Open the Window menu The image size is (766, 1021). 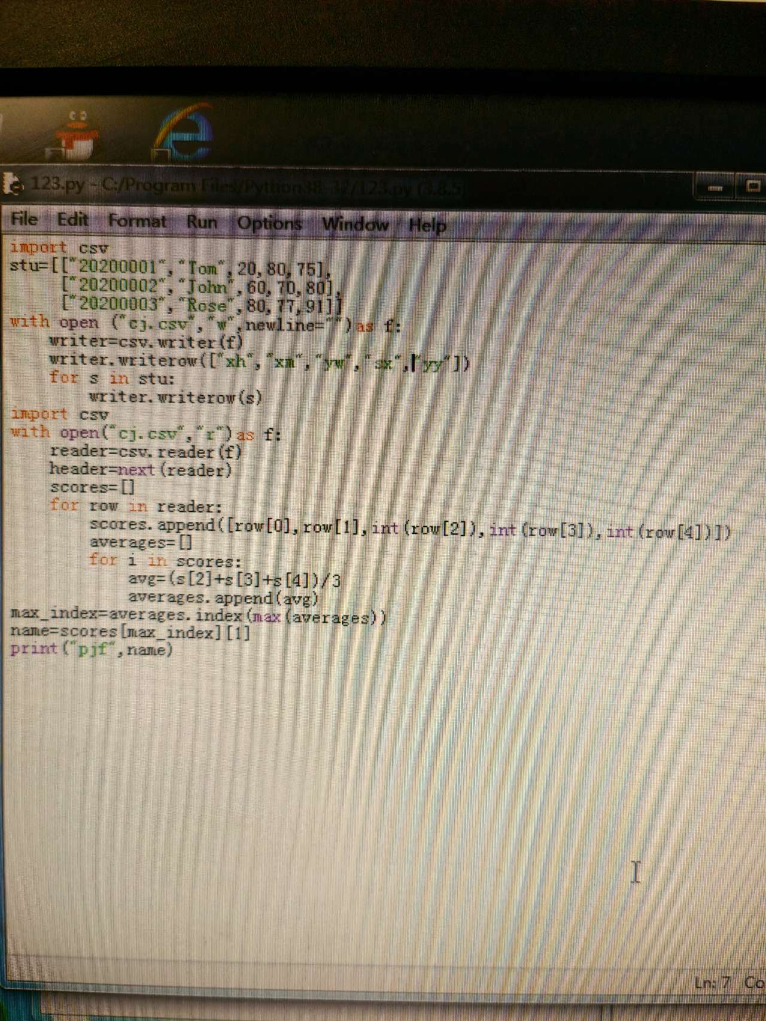[x=355, y=224]
